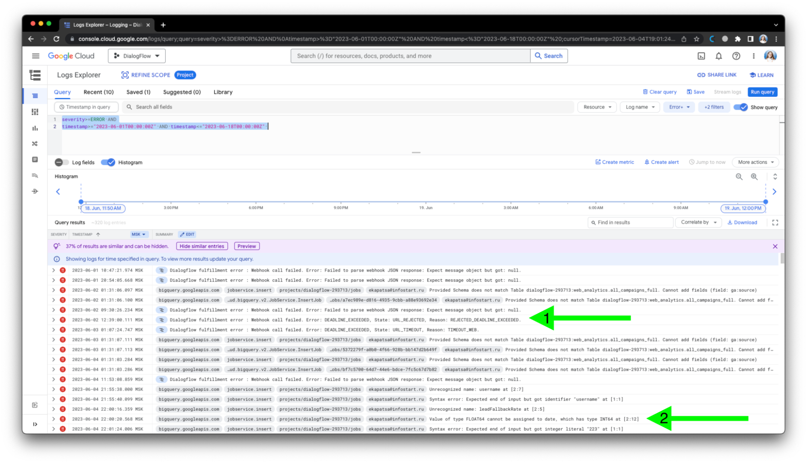
Task: Change the MSK timezone dropdown
Action: coord(138,234)
